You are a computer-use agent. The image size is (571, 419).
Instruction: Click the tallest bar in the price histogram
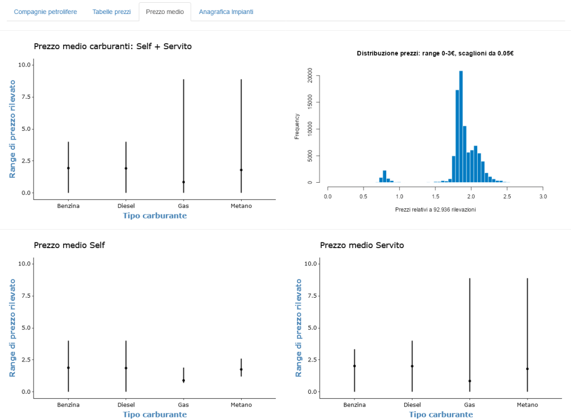[x=461, y=127]
